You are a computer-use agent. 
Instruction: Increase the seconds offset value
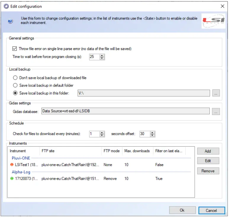152,132
